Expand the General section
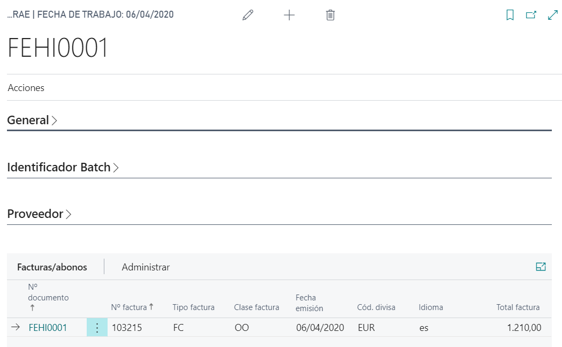The image size is (562, 347). point(32,120)
